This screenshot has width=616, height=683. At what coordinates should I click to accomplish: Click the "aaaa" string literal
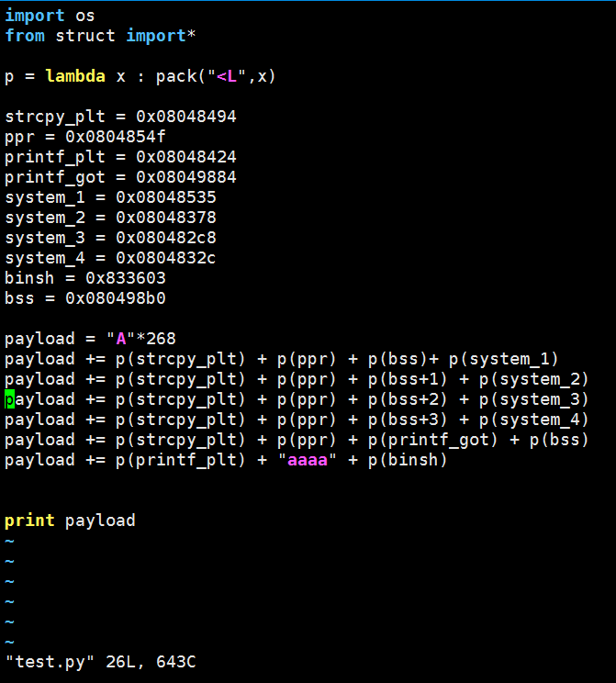click(x=308, y=460)
